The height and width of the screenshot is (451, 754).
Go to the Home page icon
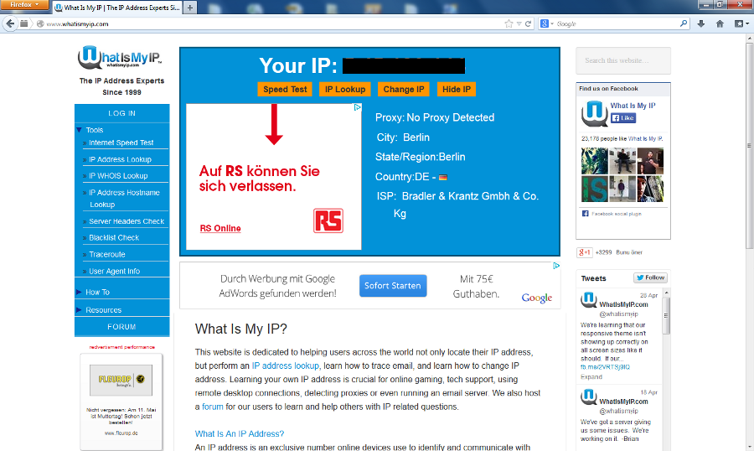click(720, 23)
